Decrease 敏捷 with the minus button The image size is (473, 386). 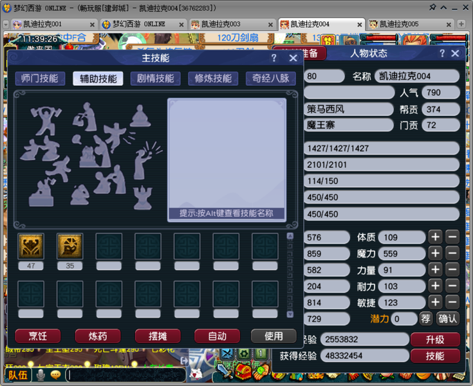tap(452, 302)
